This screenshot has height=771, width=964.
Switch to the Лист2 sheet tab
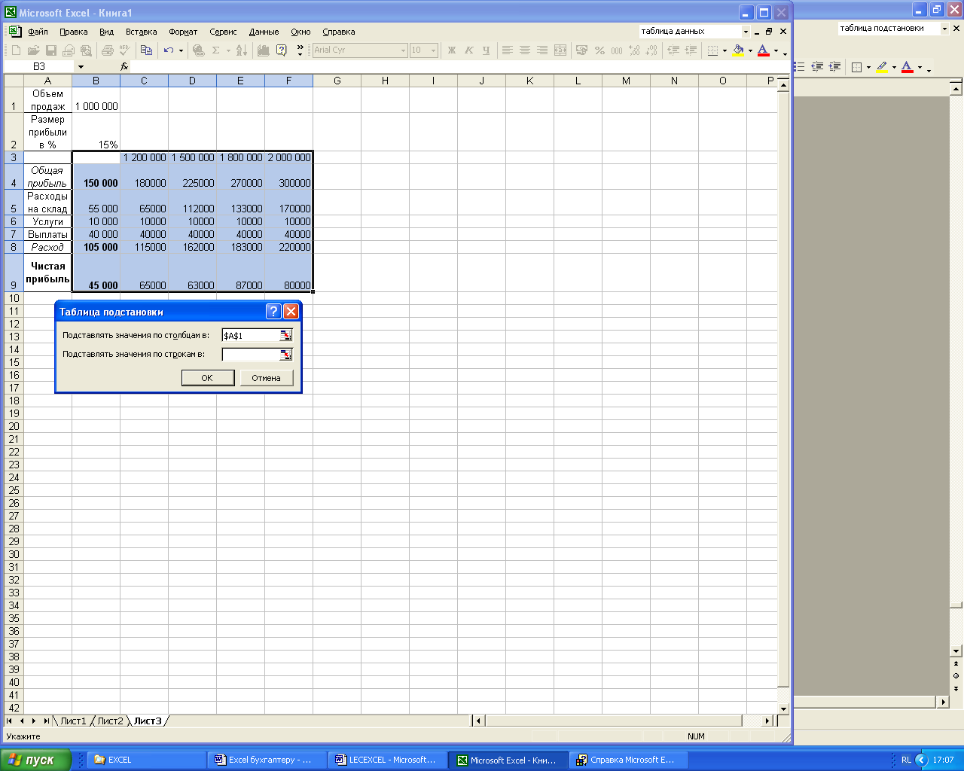point(110,721)
